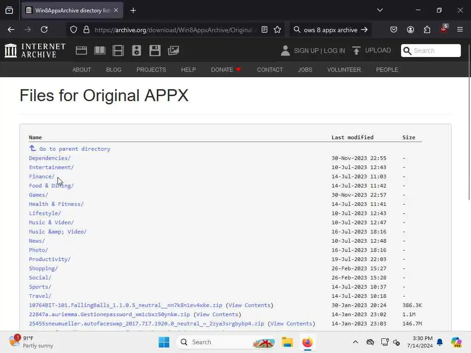Click the HELP menu item
Image resolution: width=471 pixels, height=353 pixels.
tap(188, 70)
